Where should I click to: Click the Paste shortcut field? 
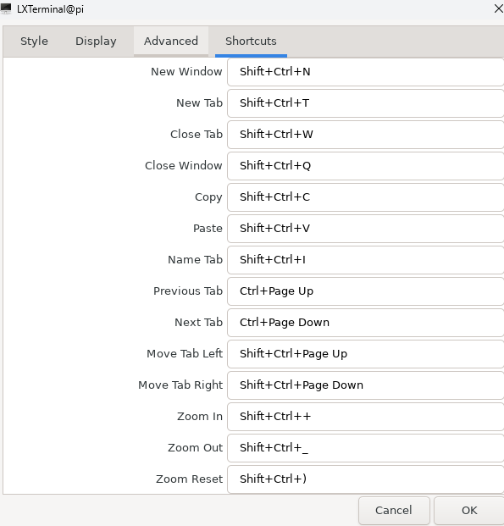pos(365,229)
